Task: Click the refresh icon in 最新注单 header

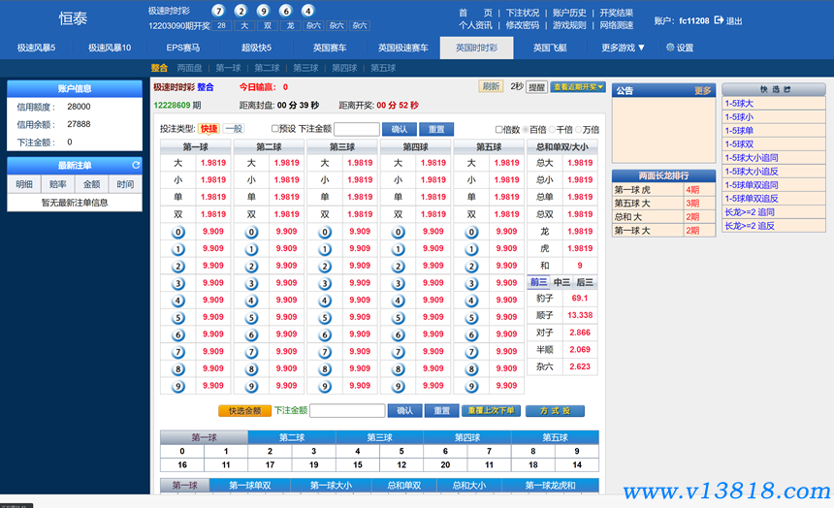Action: [x=137, y=165]
